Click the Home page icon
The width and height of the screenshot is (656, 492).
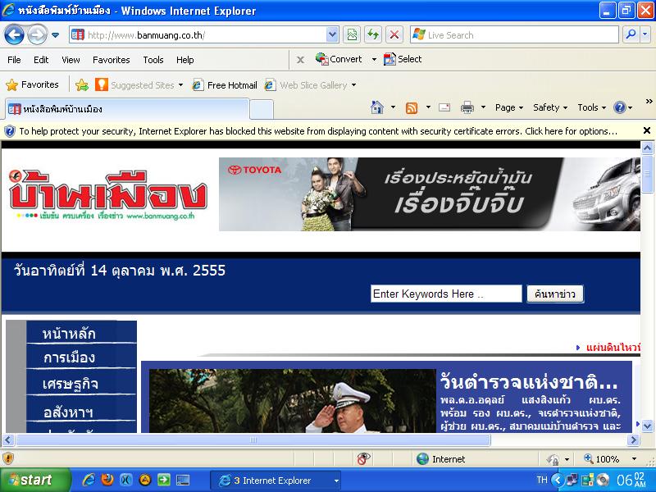[377, 107]
